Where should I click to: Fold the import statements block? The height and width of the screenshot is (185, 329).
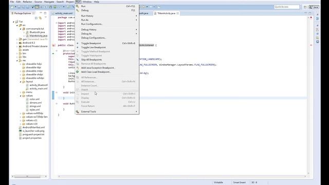pyautogui.click(x=57, y=23)
